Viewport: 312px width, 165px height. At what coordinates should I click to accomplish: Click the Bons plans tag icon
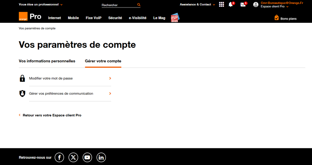[x=276, y=17]
